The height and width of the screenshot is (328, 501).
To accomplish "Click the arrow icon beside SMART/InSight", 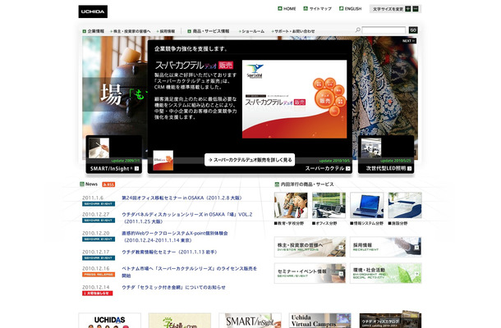I will 137,169.
